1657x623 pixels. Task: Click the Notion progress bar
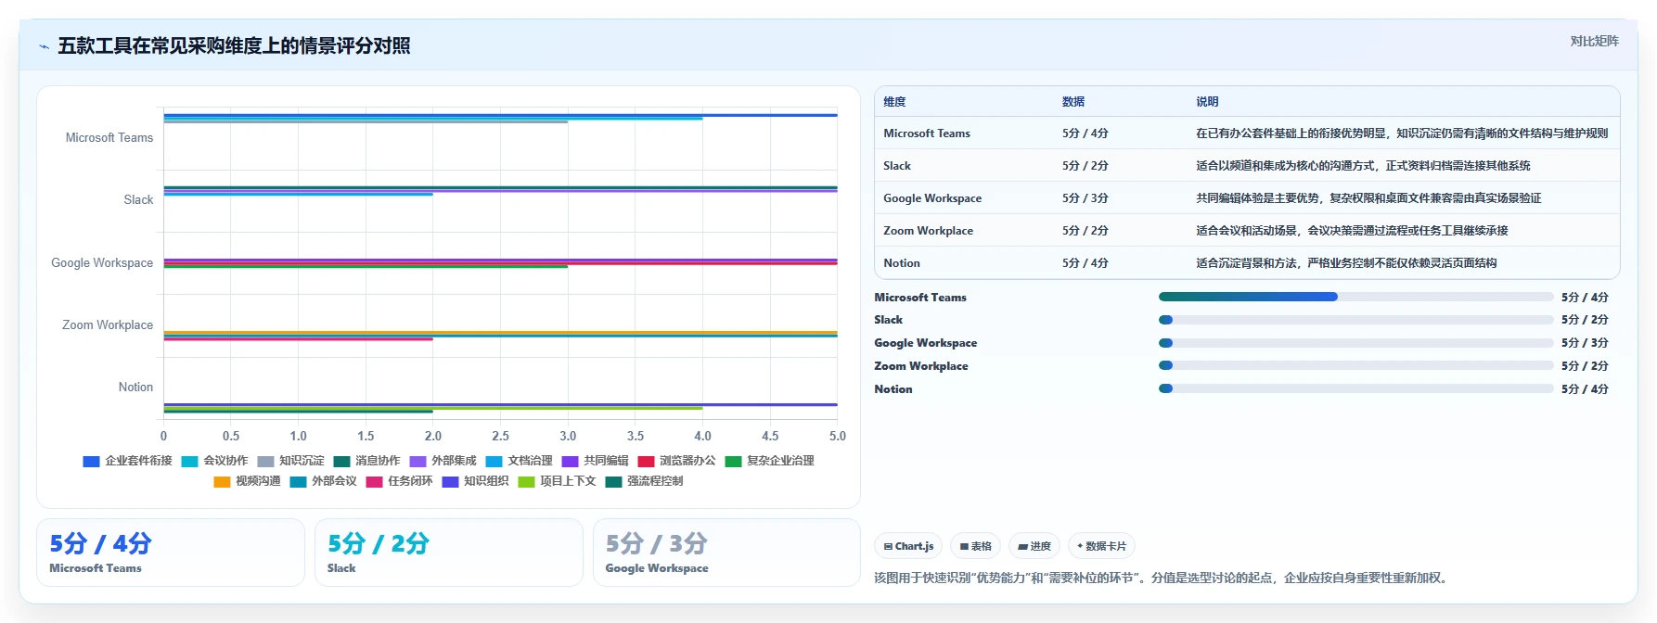tap(1355, 388)
